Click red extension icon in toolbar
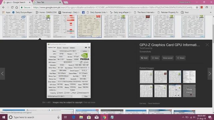 point(202,7)
